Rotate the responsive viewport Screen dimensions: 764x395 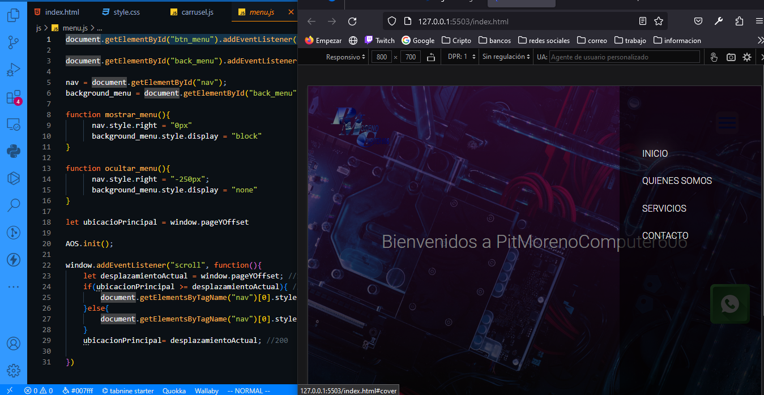(431, 57)
